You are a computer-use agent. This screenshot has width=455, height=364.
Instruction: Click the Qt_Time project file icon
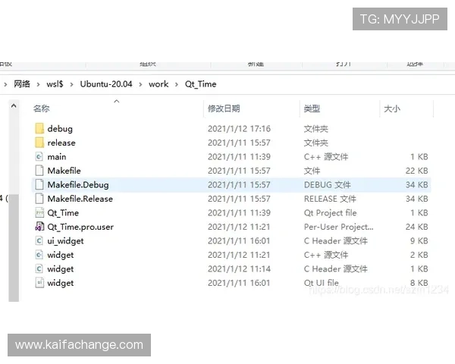pos(39,213)
